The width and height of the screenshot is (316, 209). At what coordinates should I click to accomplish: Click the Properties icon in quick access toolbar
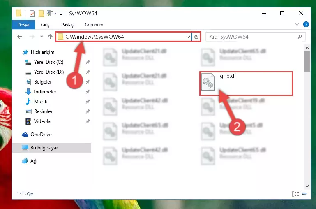[32, 14]
